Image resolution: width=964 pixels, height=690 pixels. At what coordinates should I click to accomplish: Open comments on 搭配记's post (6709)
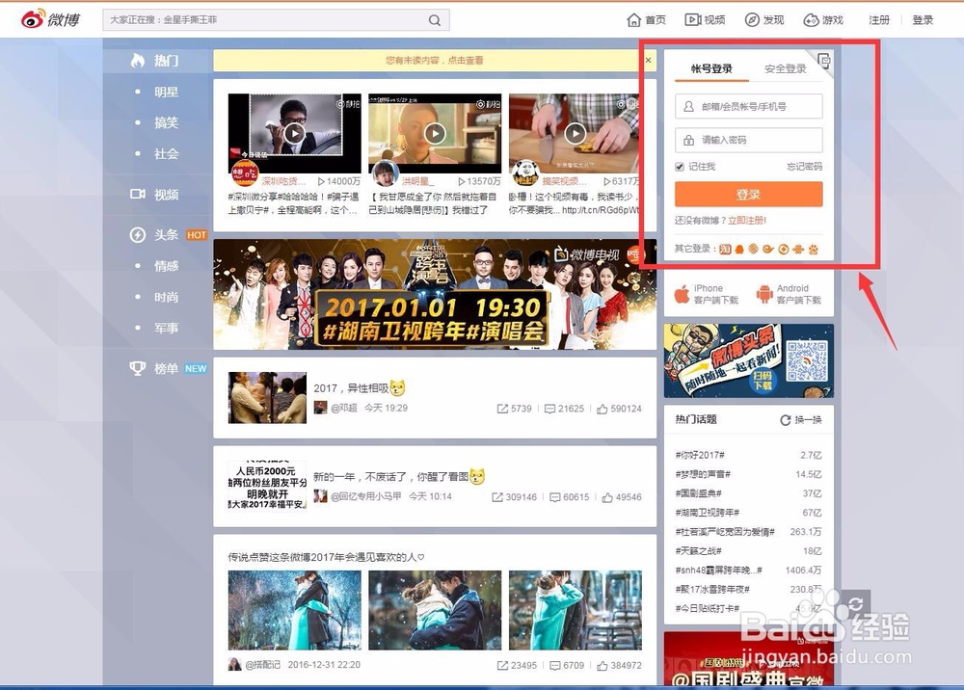coord(567,665)
